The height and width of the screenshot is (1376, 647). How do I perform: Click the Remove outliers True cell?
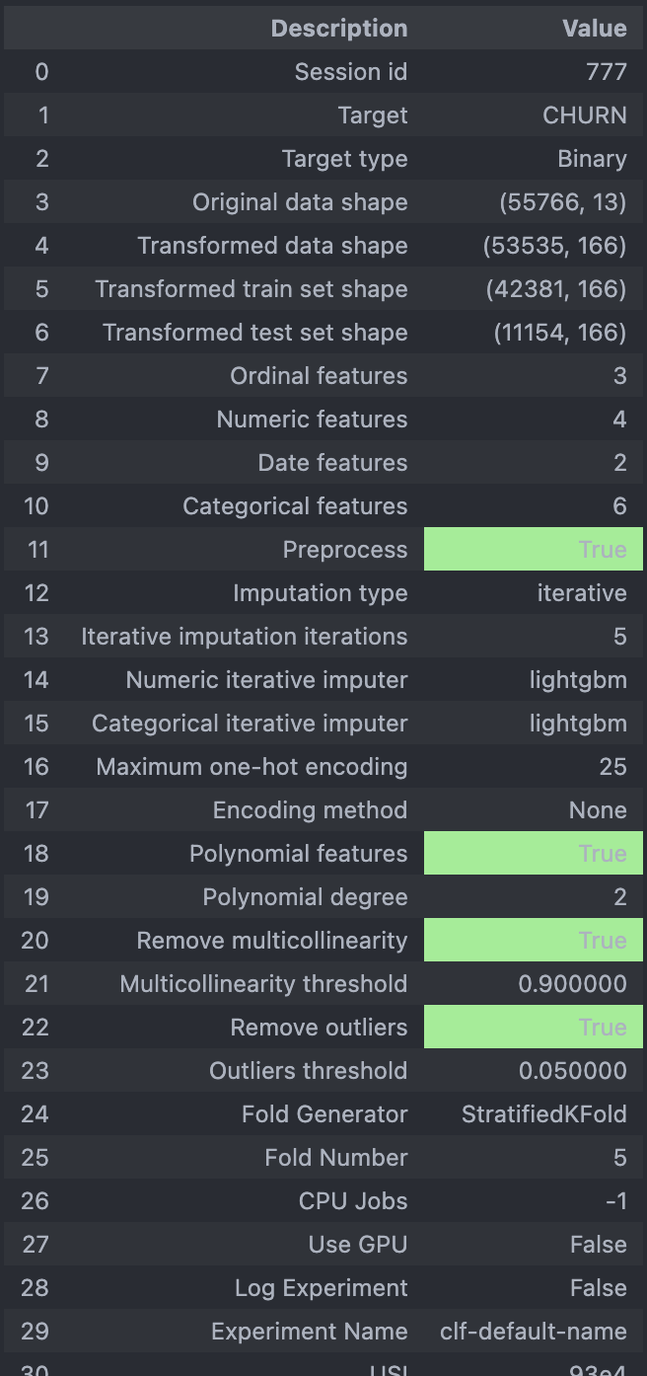tap(534, 1028)
